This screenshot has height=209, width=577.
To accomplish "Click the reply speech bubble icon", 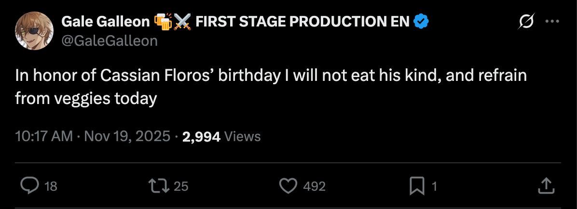I will [x=30, y=186].
